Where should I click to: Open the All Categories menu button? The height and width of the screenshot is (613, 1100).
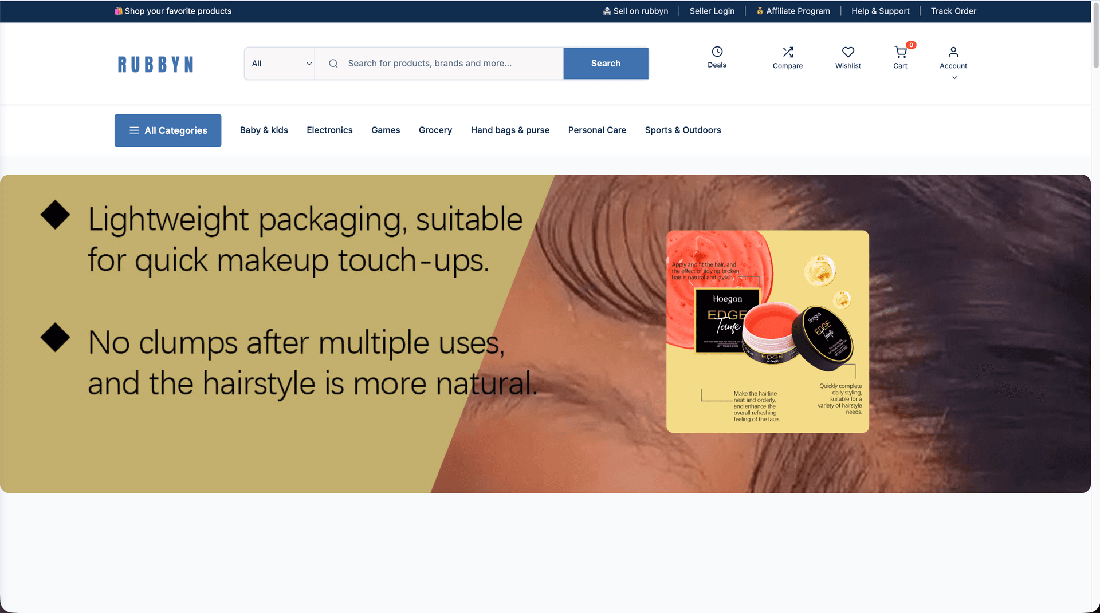[168, 130]
